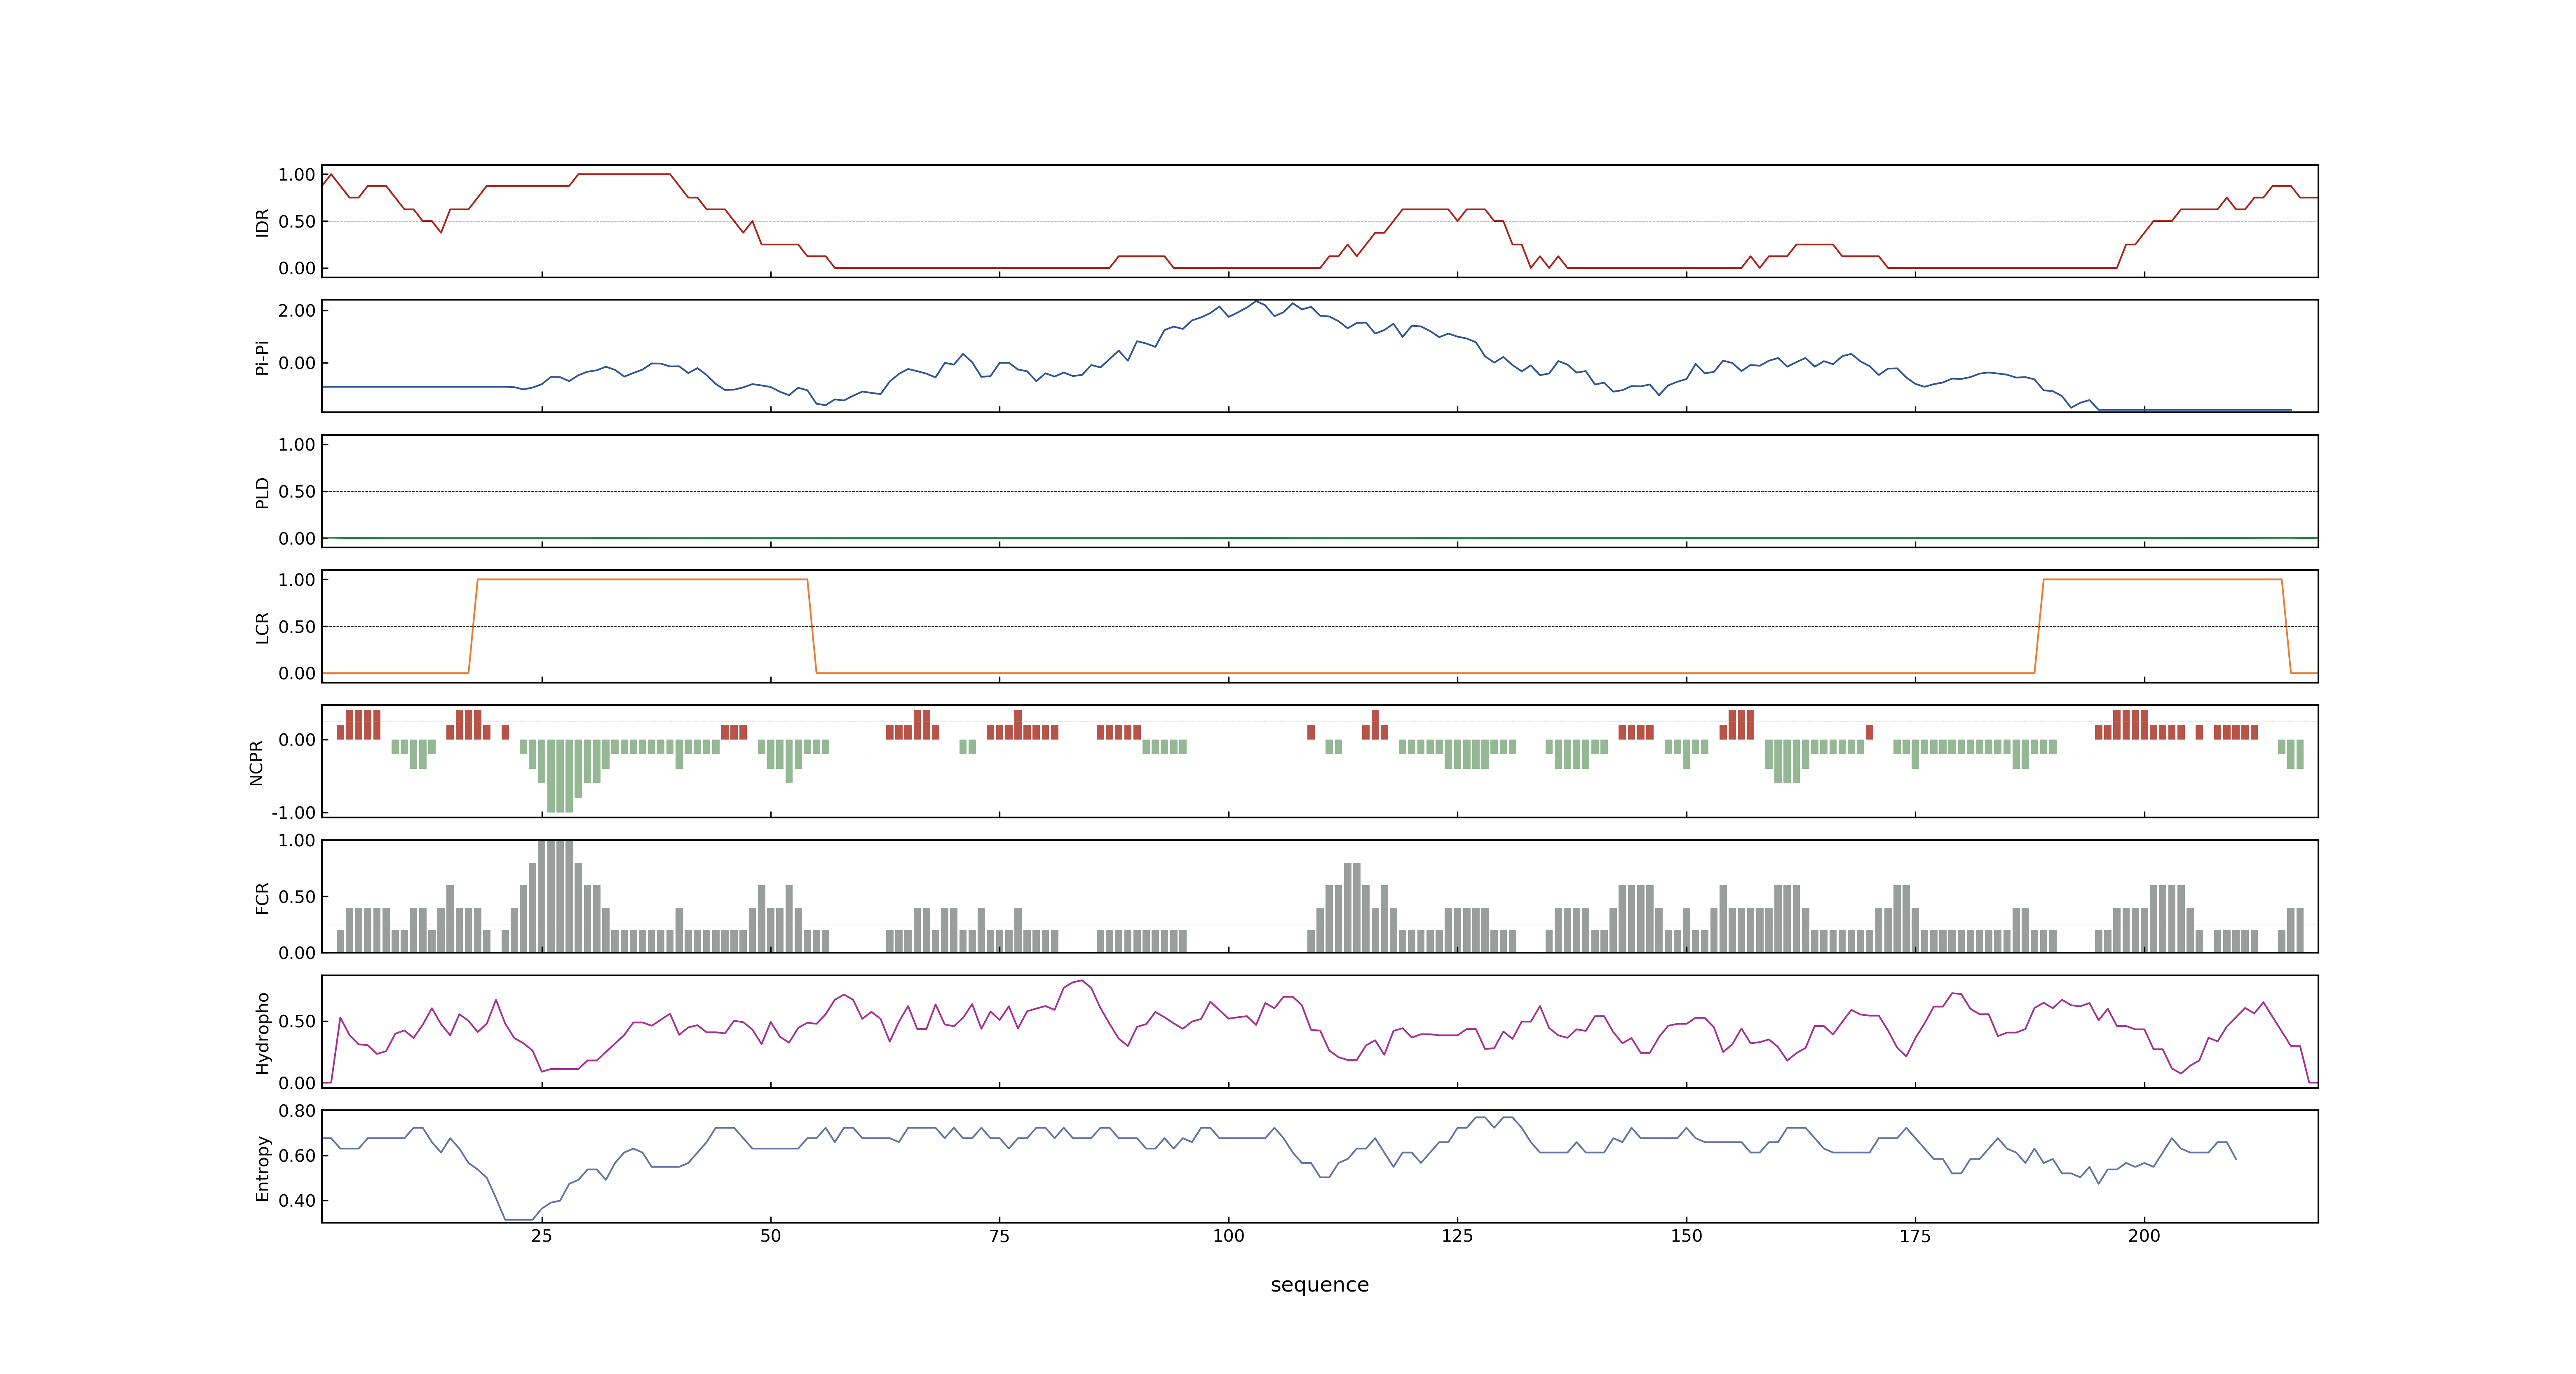Click the first LCR plateau near residue 35
This screenshot has width=2576, height=1374.
pyautogui.click(x=642, y=579)
